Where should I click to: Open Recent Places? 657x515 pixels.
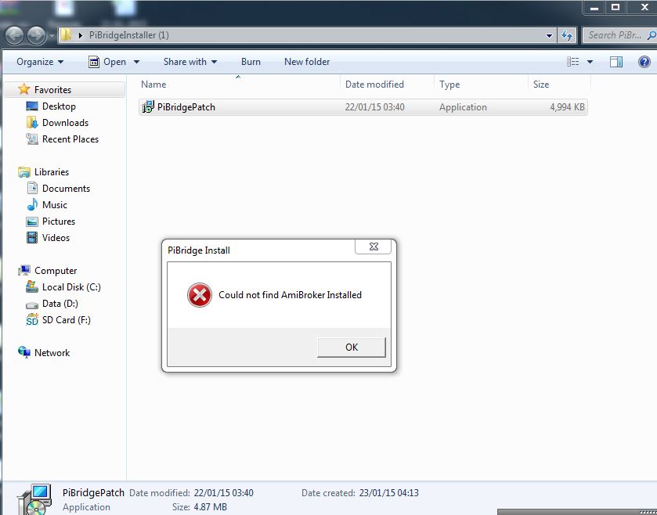(70, 139)
